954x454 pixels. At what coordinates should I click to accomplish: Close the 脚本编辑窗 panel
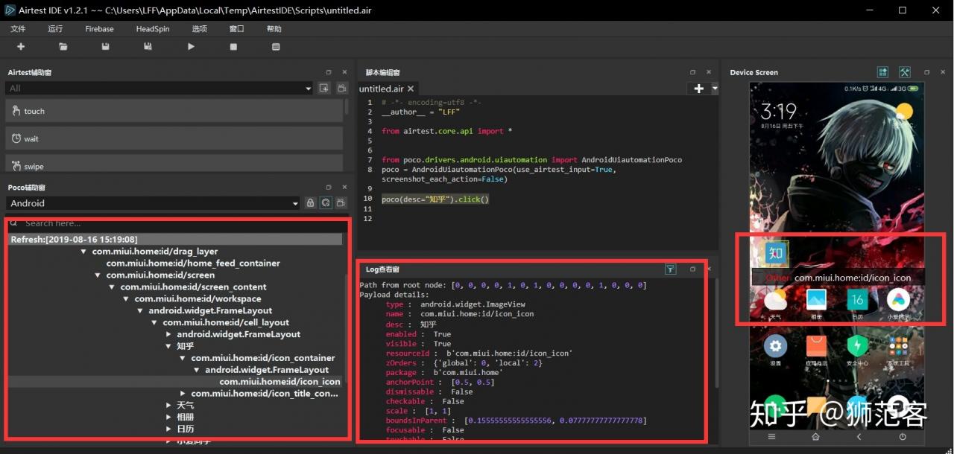click(709, 72)
